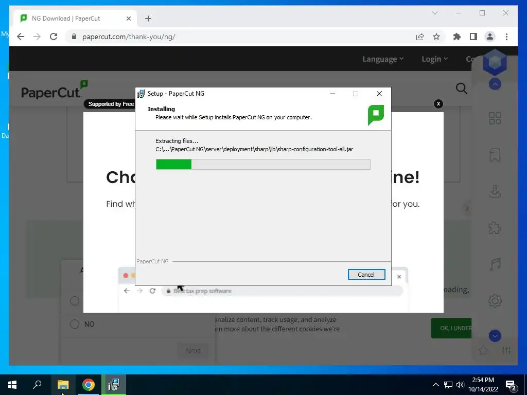Select the NO radio button
This screenshot has height=395, width=527.
pyautogui.click(x=75, y=324)
